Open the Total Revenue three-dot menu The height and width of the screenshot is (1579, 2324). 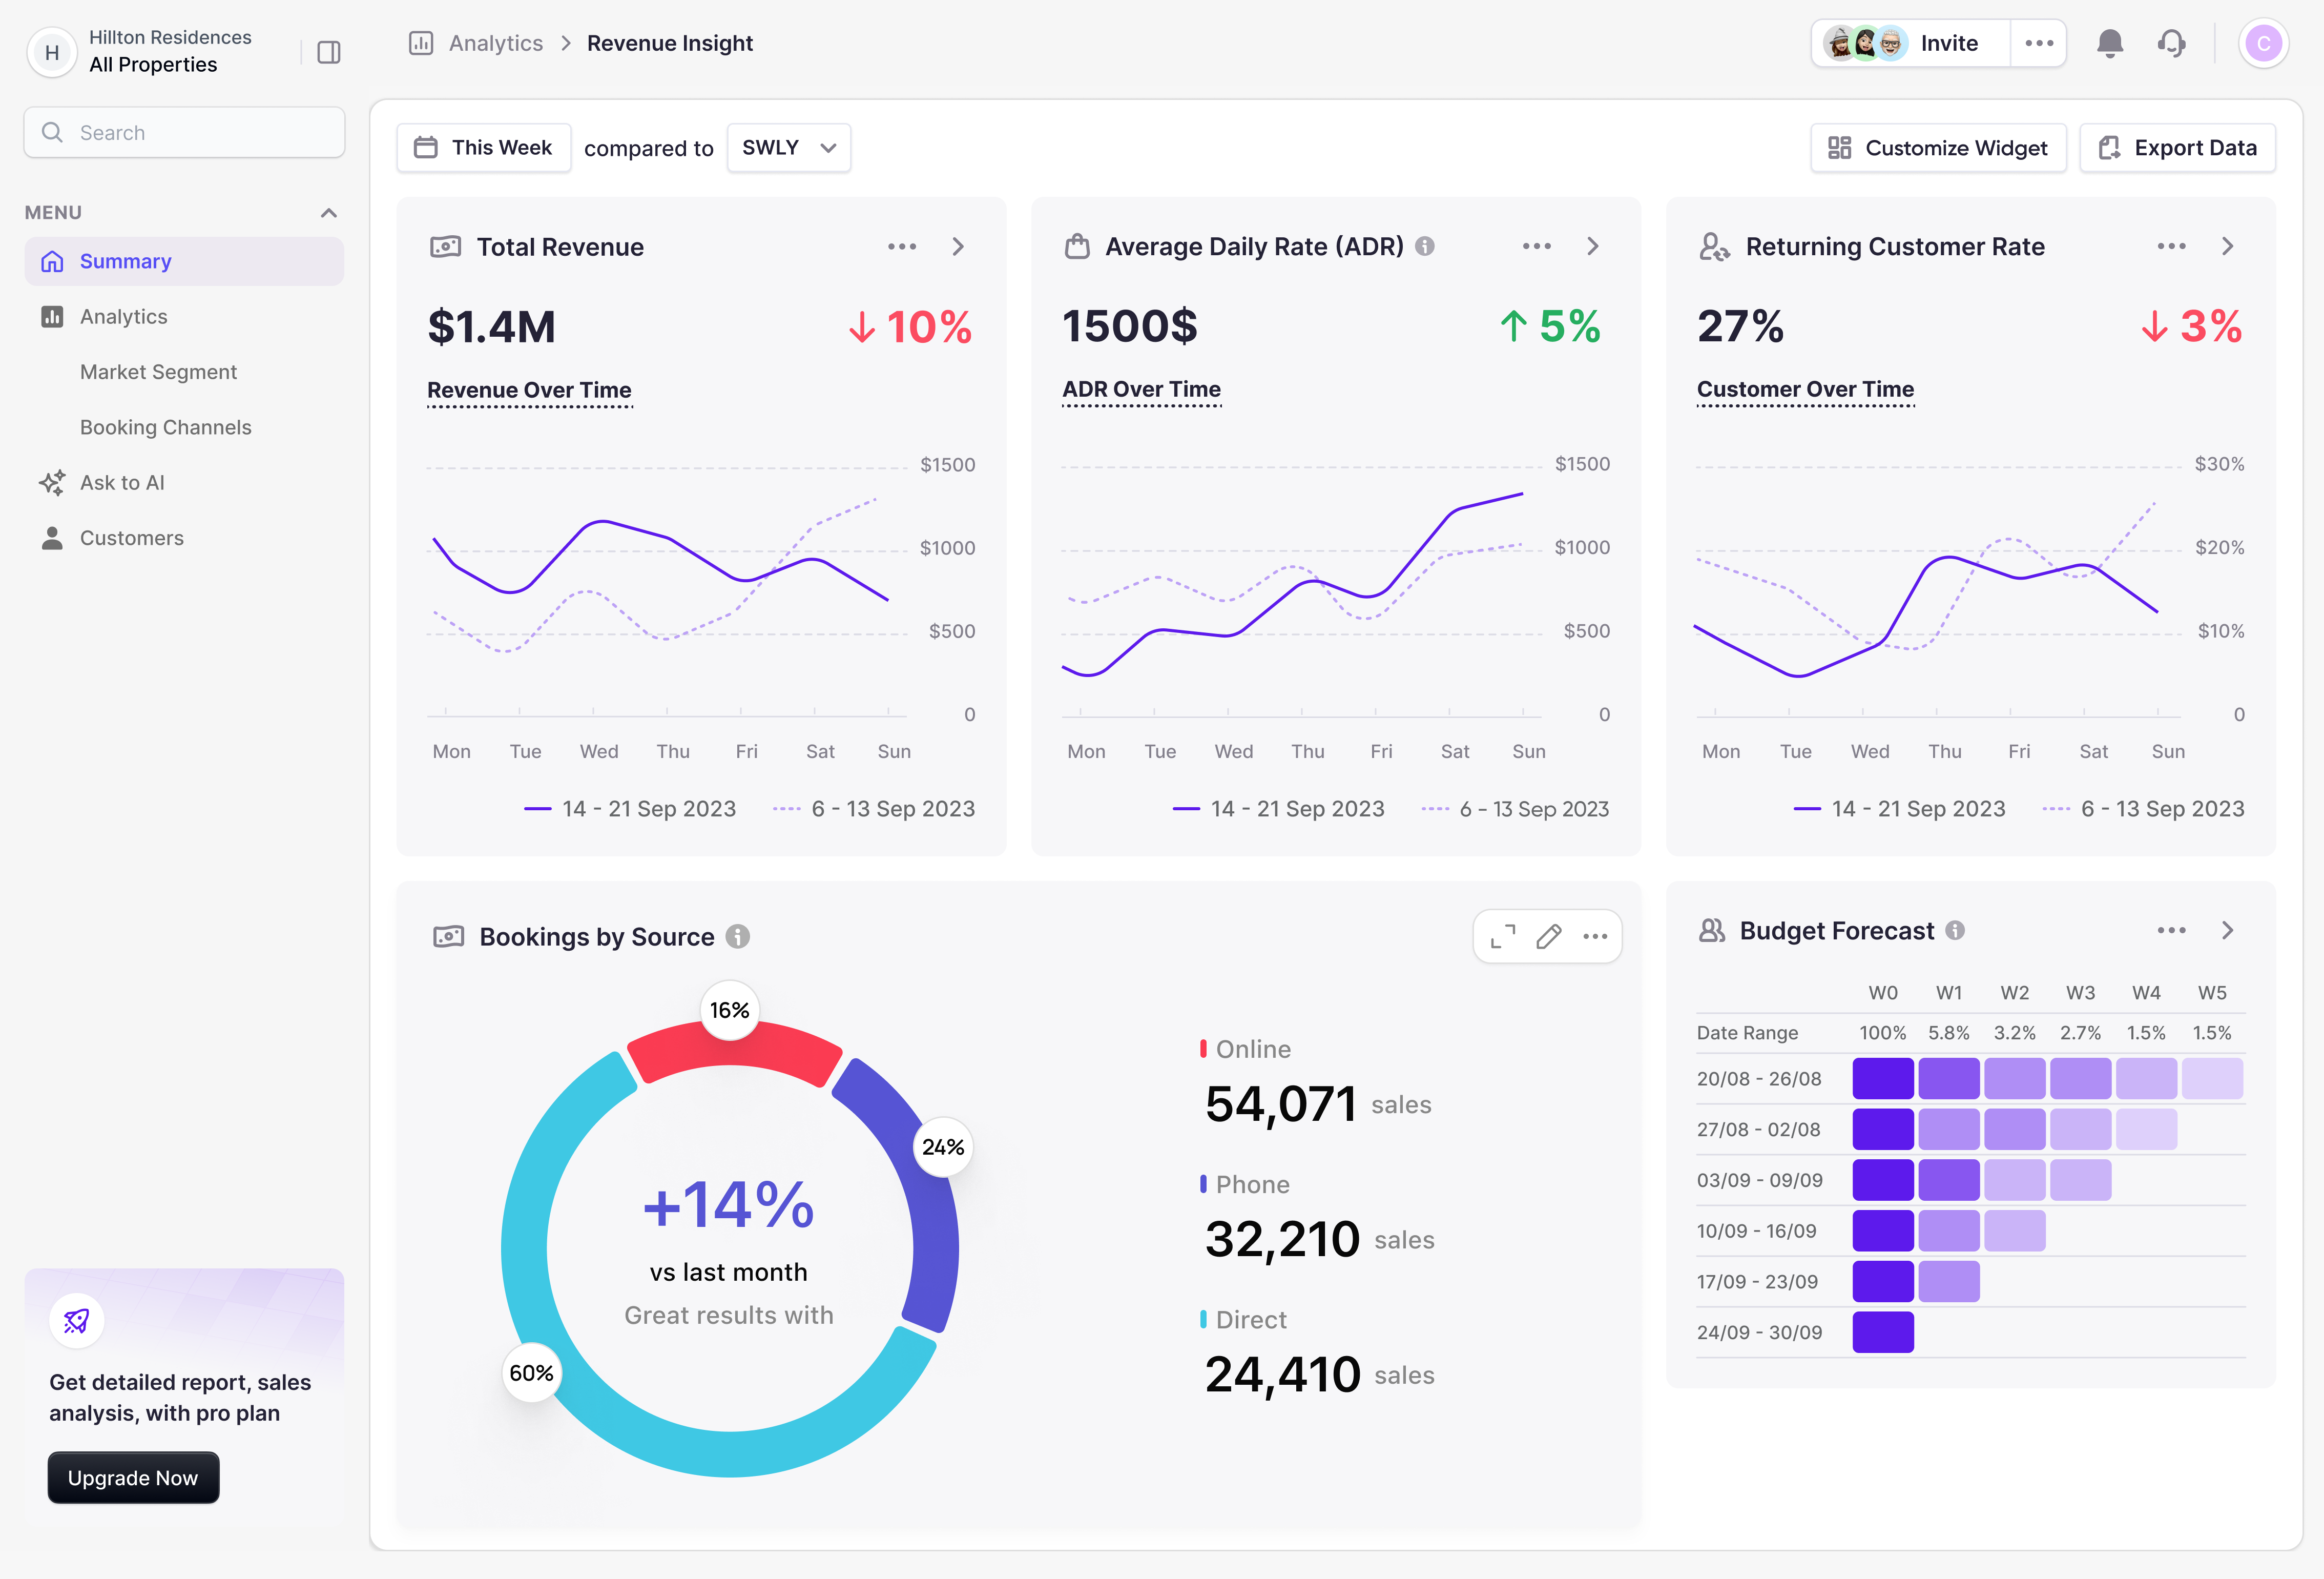point(901,247)
